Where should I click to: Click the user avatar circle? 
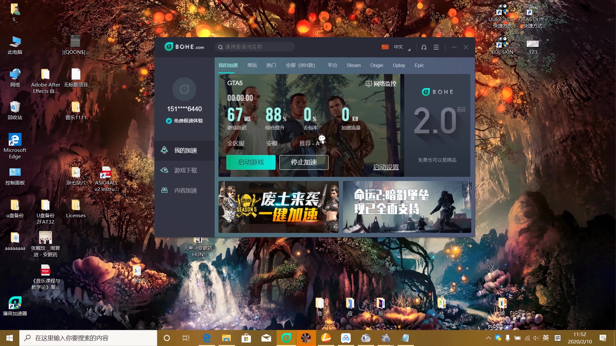pos(184,89)
